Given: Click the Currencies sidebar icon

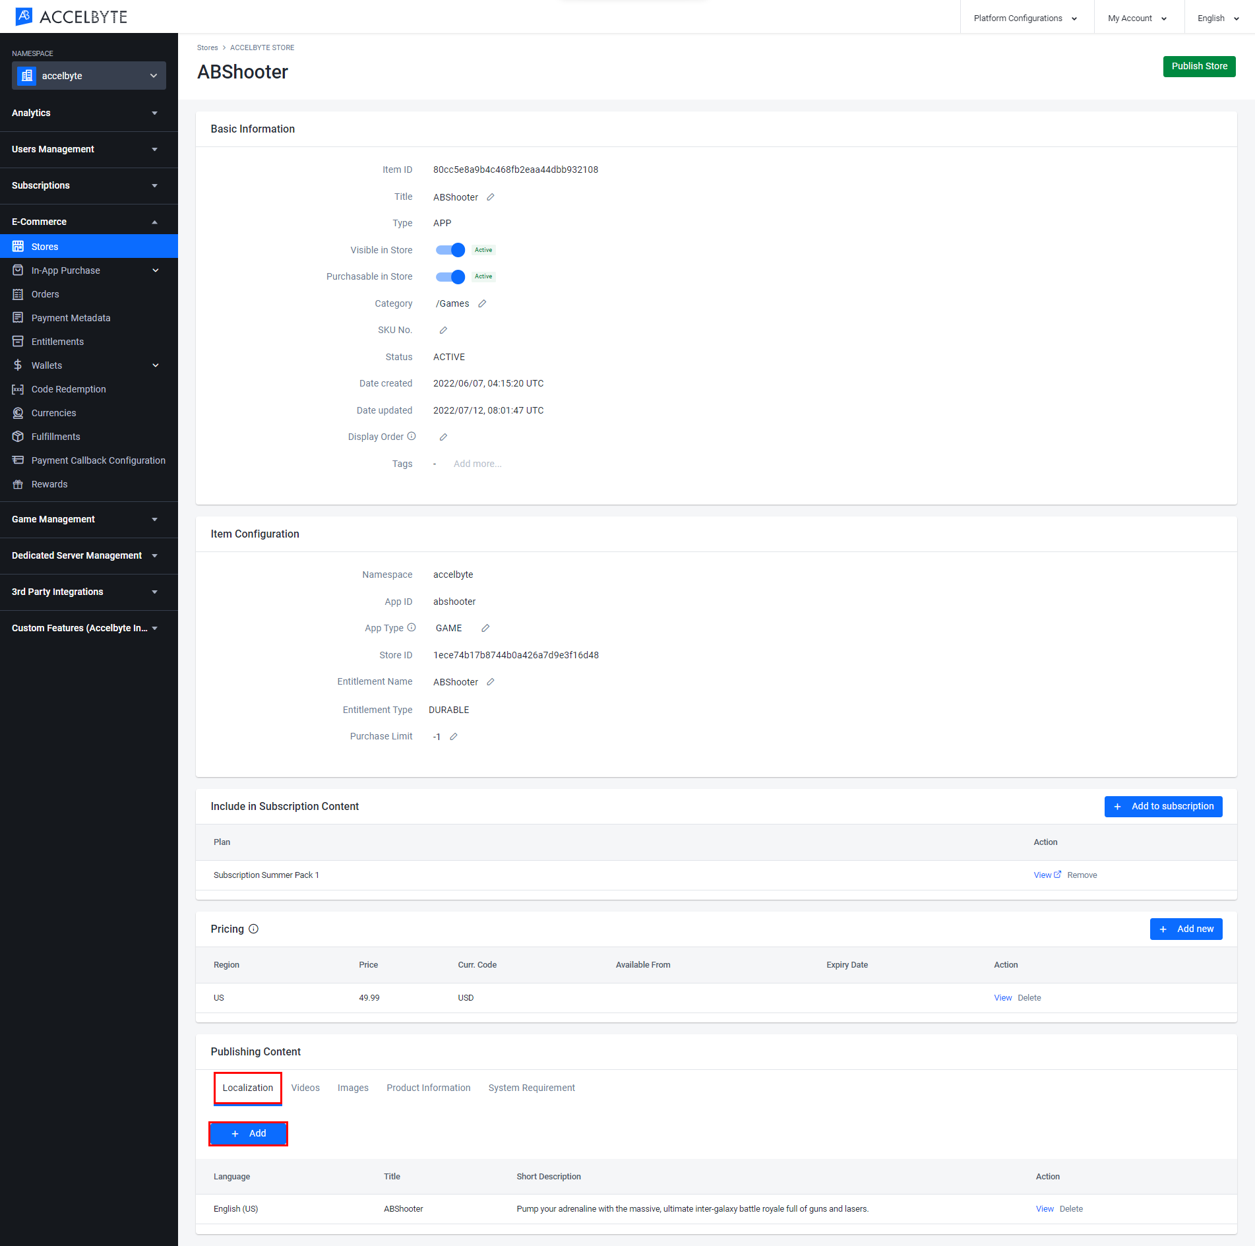Looking at the screenshot, I should tap(18, 413).
